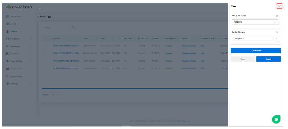This screenshot has height=129, width=288.
Task: Remove the Order Status filter
Action: tap(277, 32)
